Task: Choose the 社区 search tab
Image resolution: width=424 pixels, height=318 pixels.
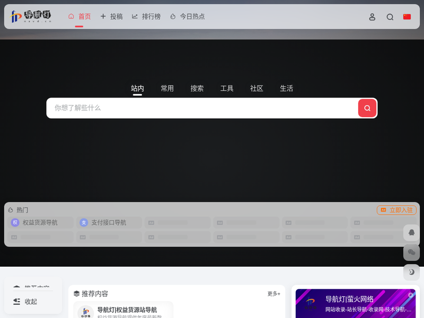Action: (257, 89)
